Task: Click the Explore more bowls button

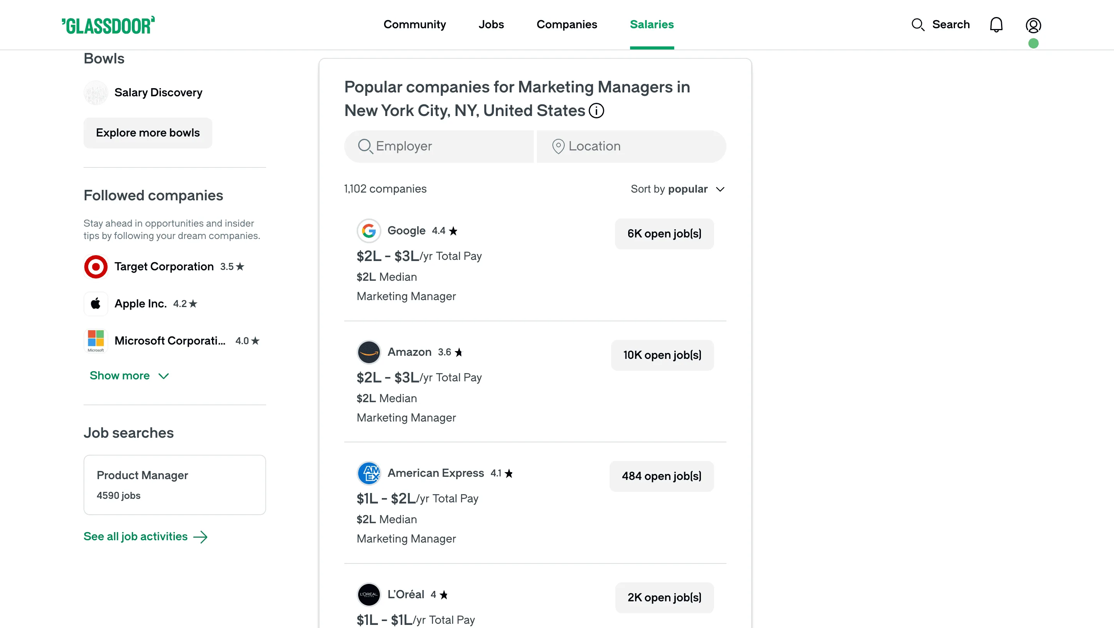Action: click(147, 133)
